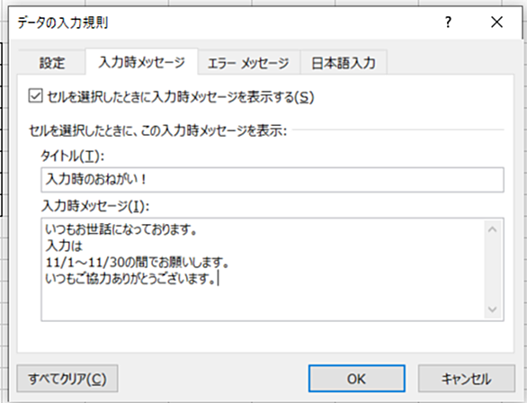Image resolution: width=527 pixels, height=403 pixels.
Task: Focus the タイトル input field
Action: click(272, 180)
